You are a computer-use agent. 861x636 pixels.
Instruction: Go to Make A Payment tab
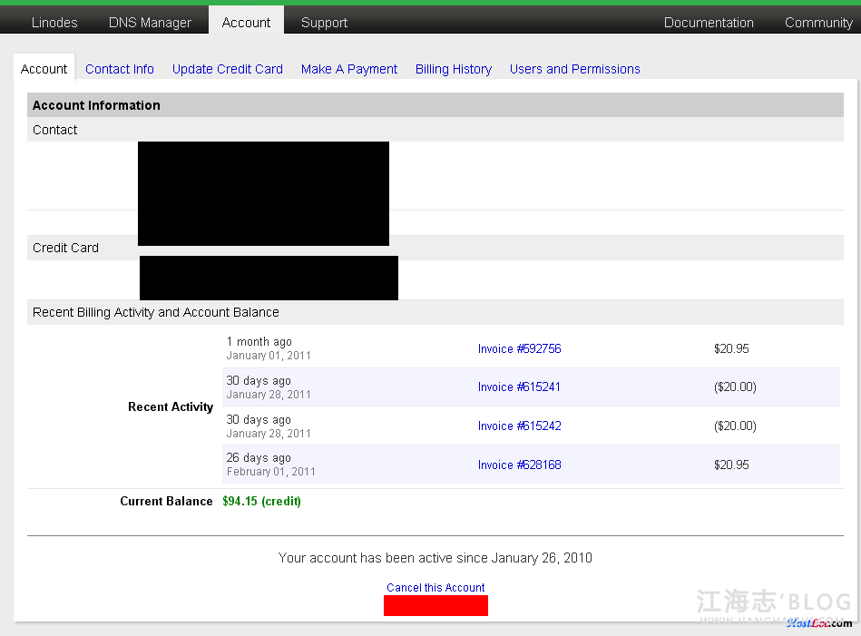point(349,69)
